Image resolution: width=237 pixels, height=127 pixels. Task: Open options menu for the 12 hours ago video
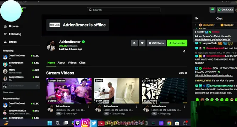tap(137, 107)
